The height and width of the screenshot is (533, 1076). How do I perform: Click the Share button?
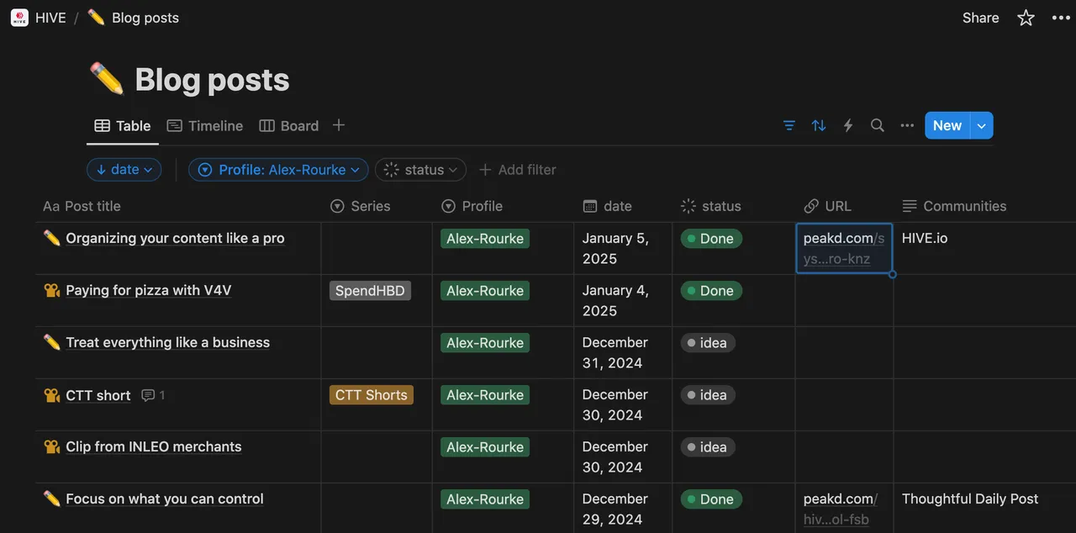980,18
